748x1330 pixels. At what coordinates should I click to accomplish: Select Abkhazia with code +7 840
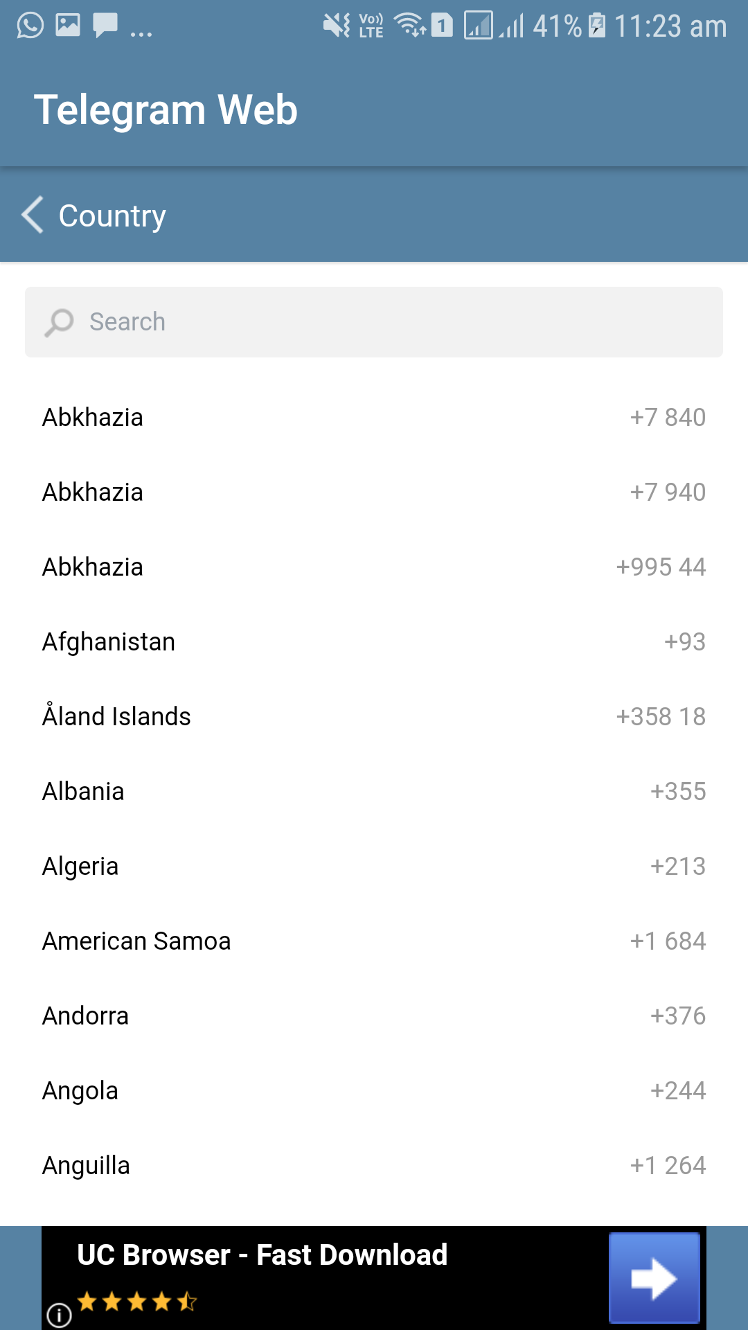tap(374, 418)
